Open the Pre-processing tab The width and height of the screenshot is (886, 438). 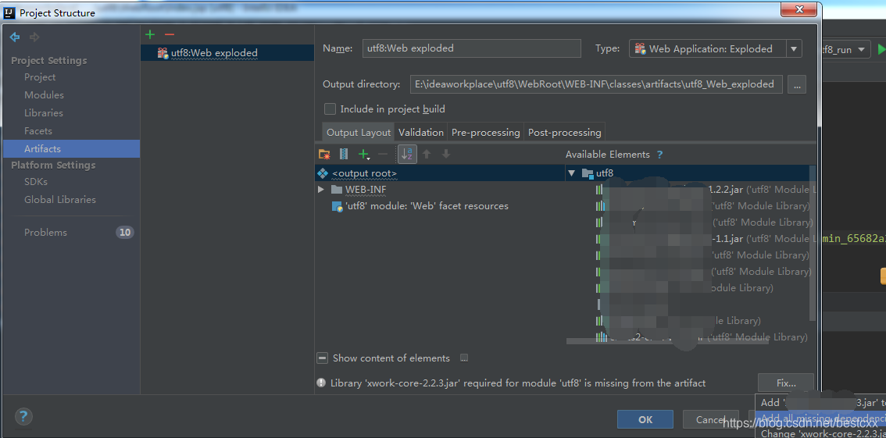485,133
